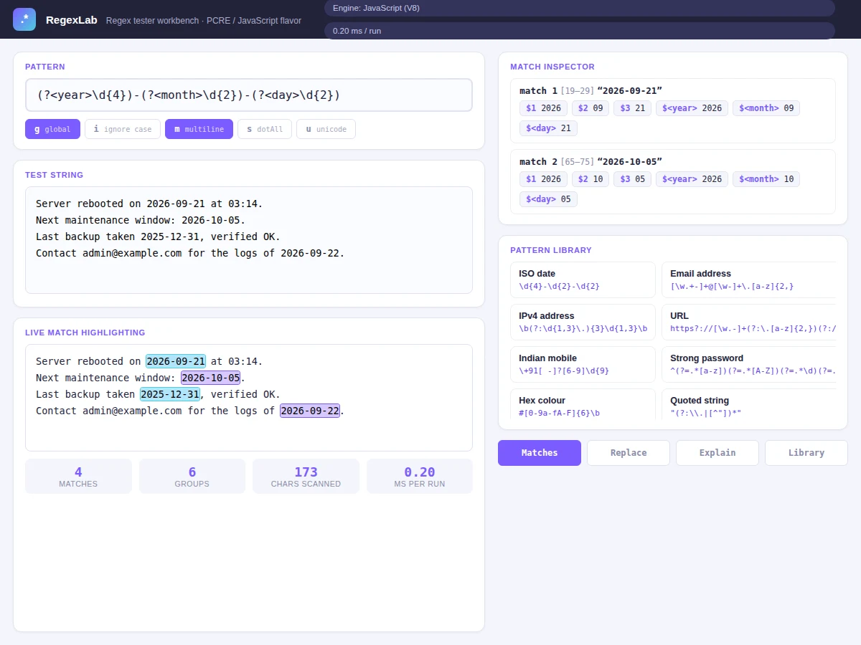Viewport: 861px width, 645px height.
Task: Switch to the Library tab
Action: tap(806, 453)
